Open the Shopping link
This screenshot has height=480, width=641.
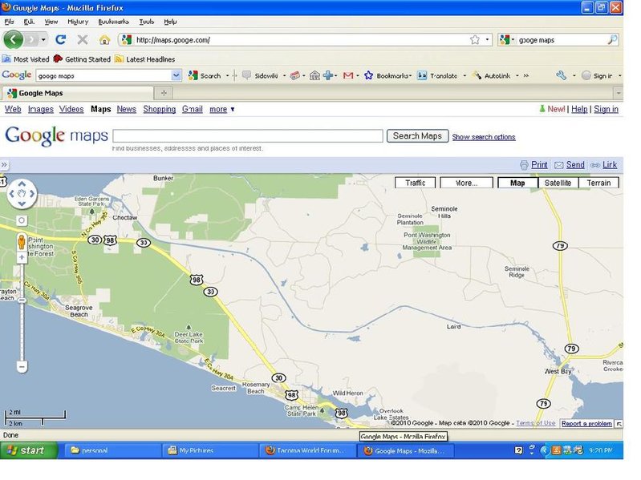pyautogui.click(x=160, y=109)
